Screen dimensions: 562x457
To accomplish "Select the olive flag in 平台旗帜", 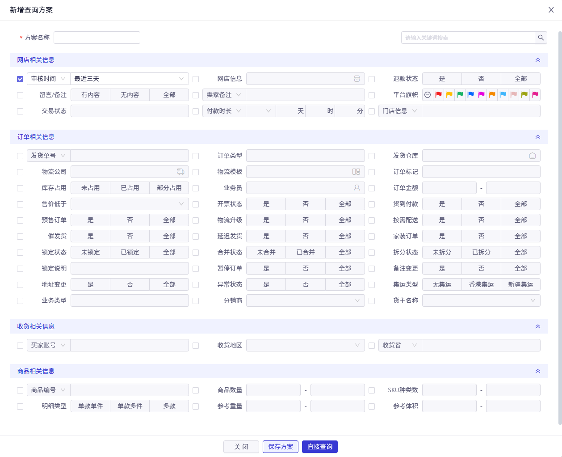I will click(x=524, y=95).
